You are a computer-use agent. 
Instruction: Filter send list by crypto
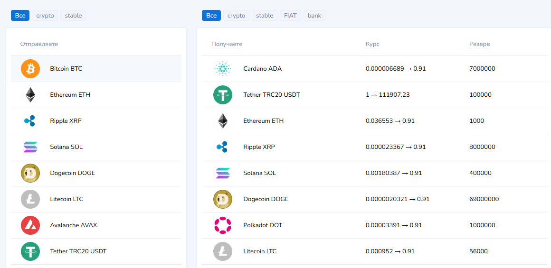point(45,16)
